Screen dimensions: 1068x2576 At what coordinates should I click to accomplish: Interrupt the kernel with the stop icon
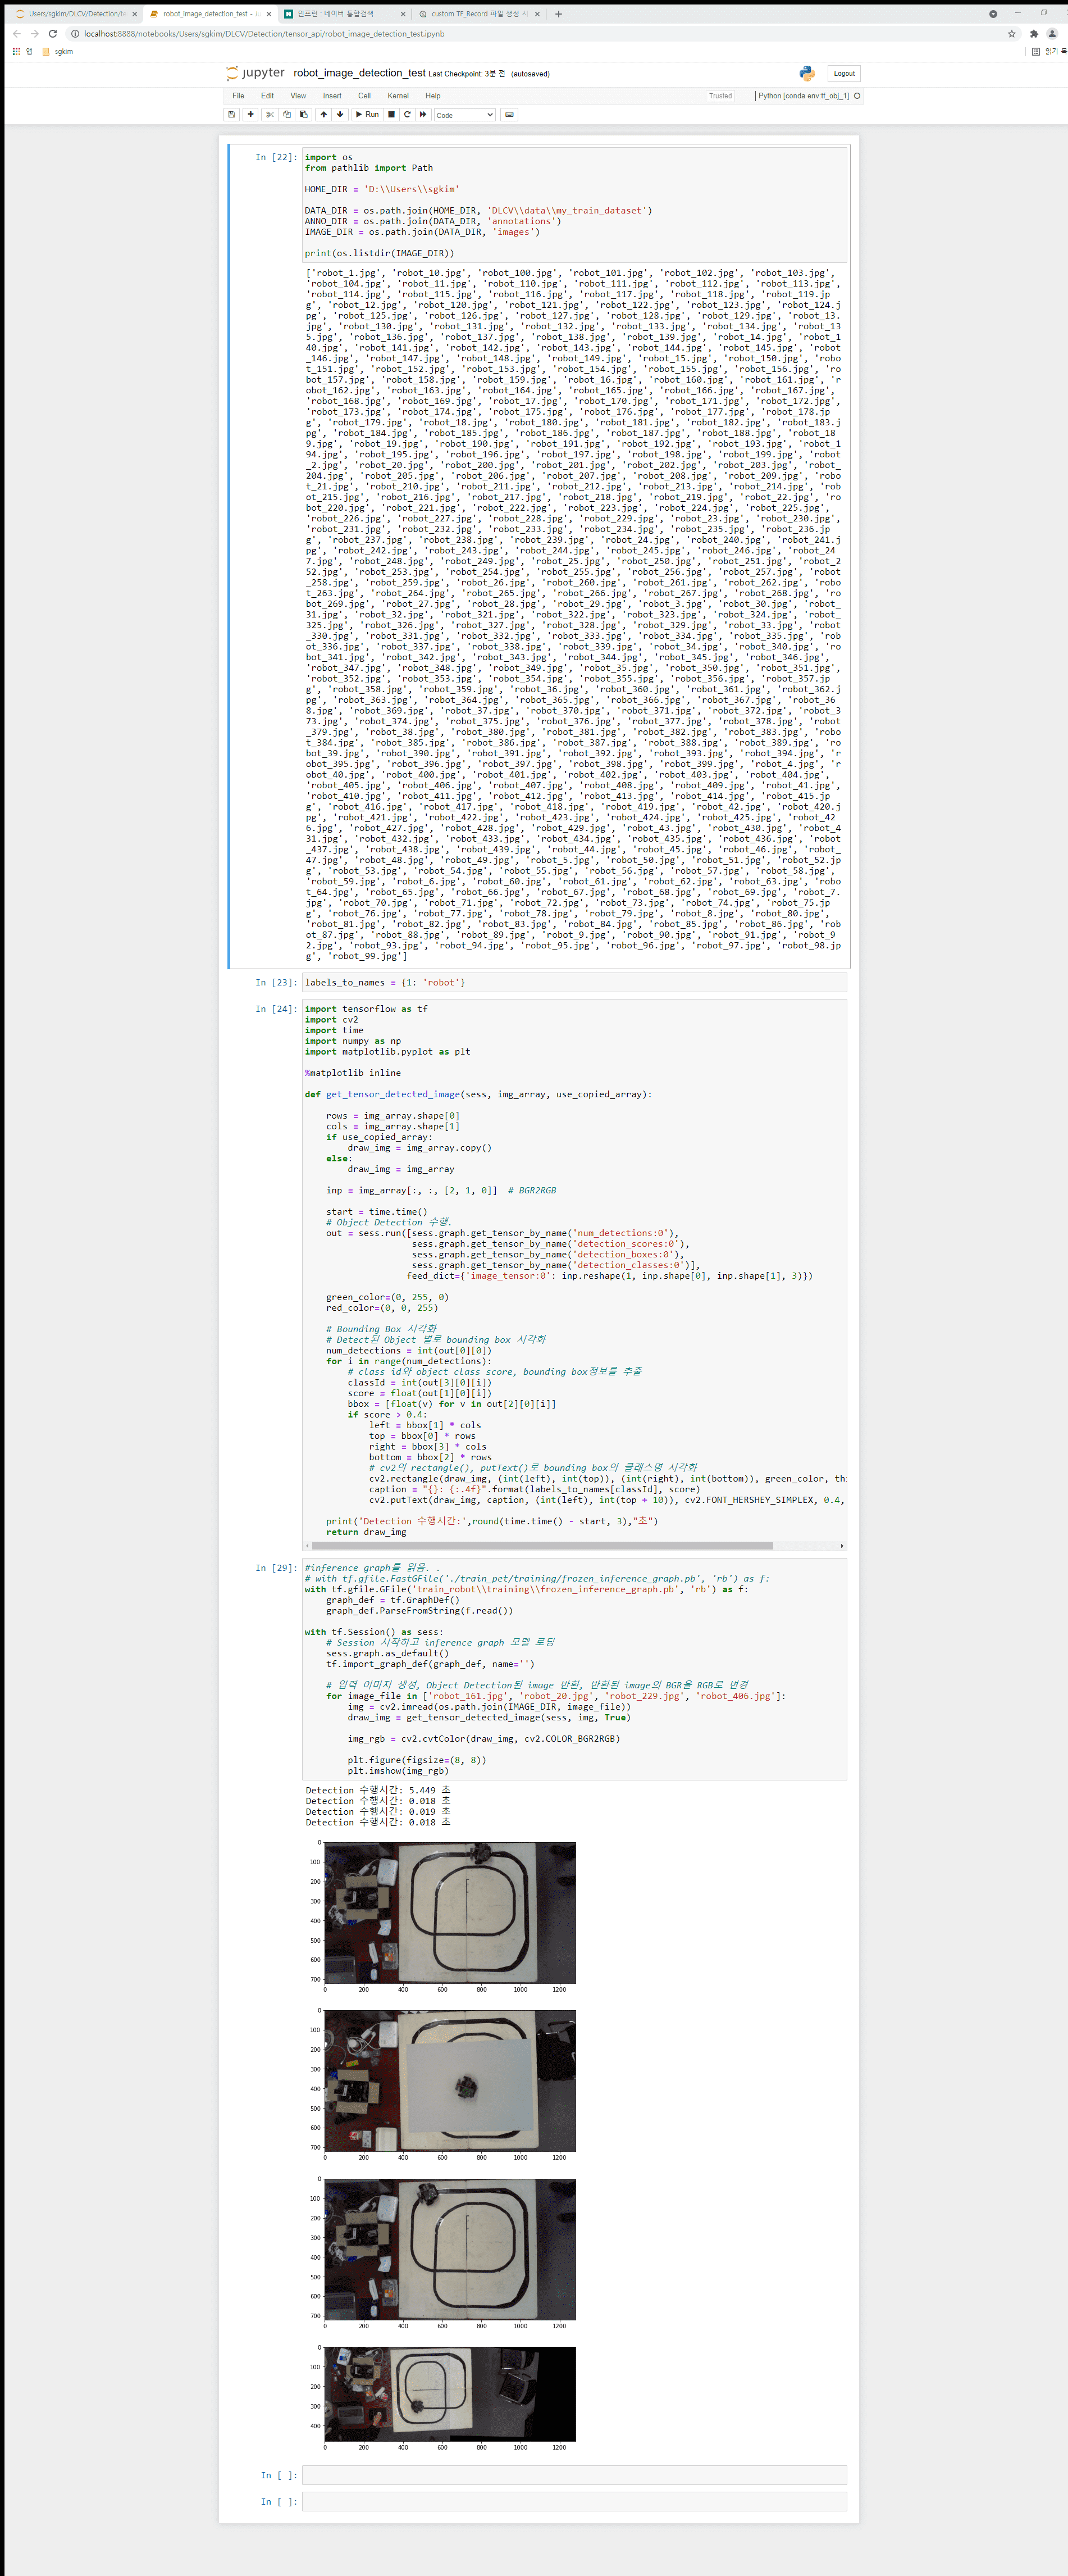click(391, 115)
